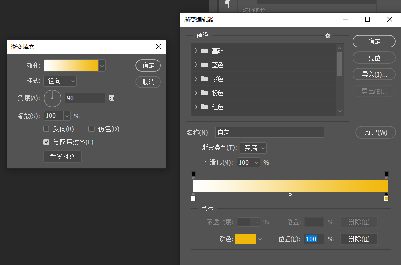Click the 基础 folder icon
Image resolution: width=401 pixels, height=265 pixels.
tap(204, 51)
